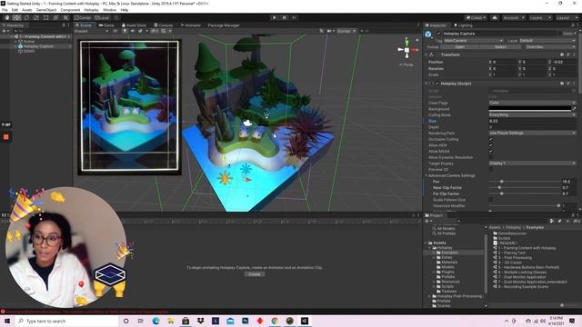
Task: Click the Project panel add button
Action: 428,221
